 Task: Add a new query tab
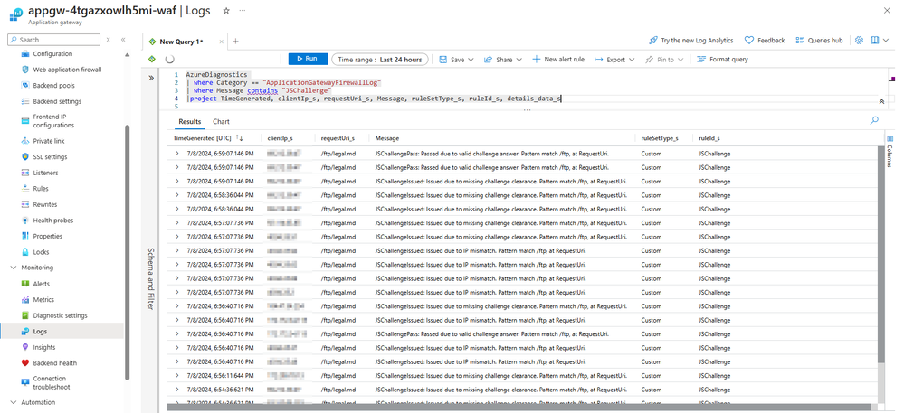235,42
